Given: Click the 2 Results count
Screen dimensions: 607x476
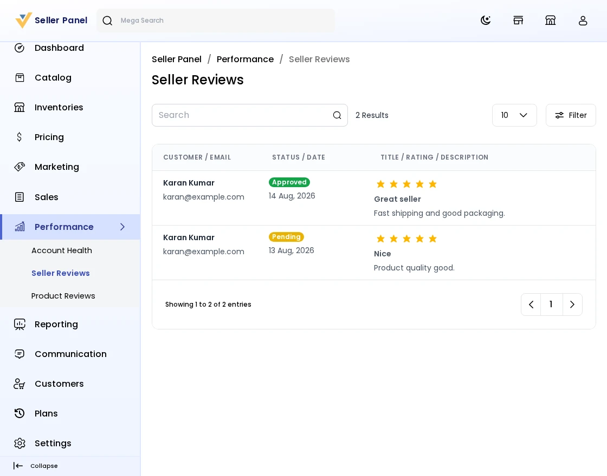Looking at the screenshot, I should tap(372, 115).
